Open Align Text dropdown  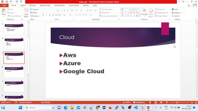105,13
